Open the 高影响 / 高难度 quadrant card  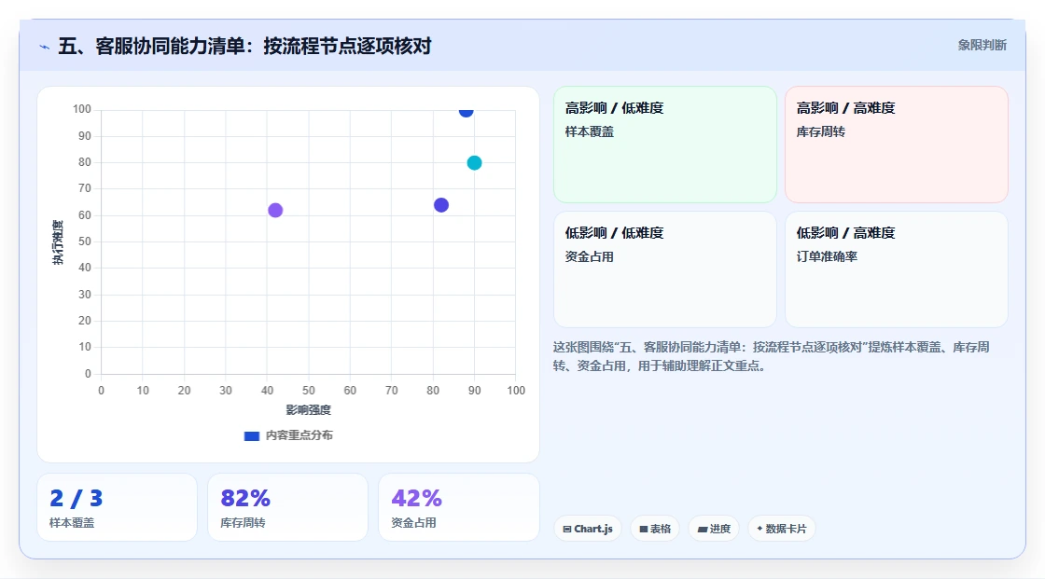897,145
